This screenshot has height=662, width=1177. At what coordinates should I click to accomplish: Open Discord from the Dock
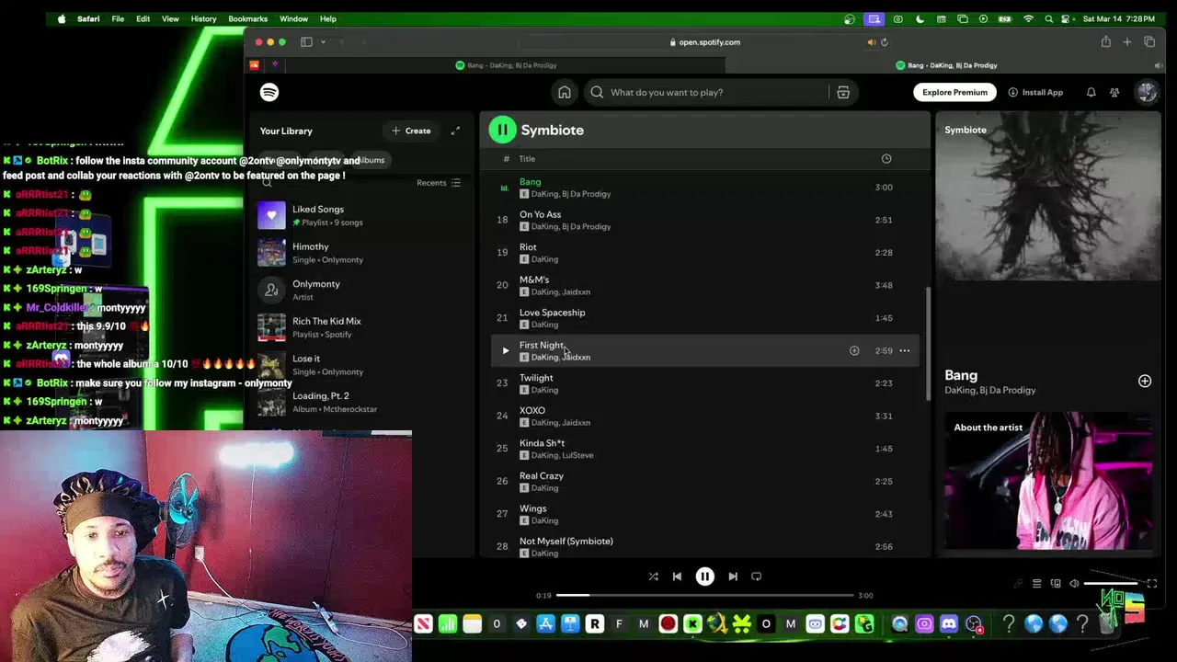pos(949,624)
